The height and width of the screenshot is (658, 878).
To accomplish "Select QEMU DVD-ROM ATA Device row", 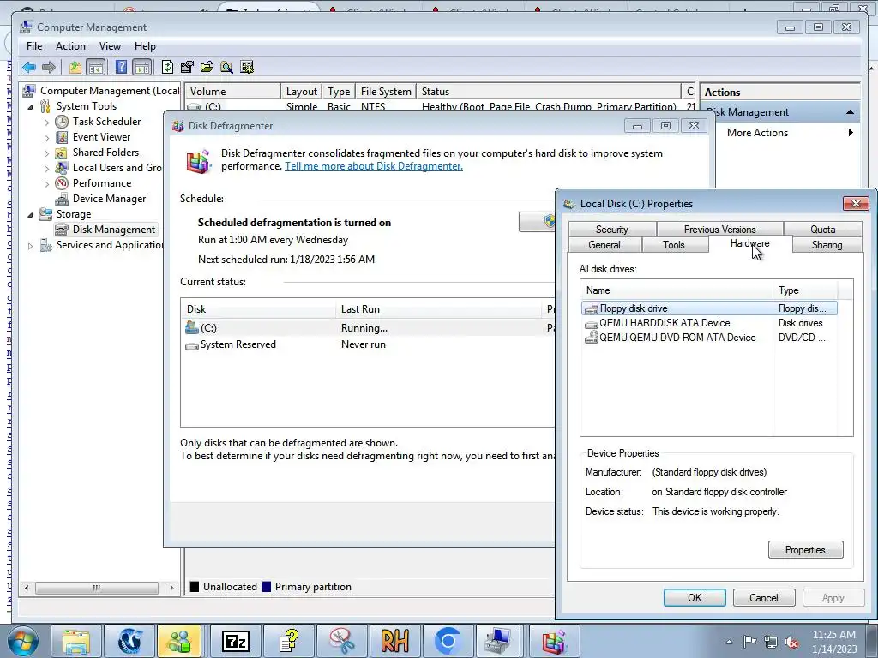I will point(709,338).
